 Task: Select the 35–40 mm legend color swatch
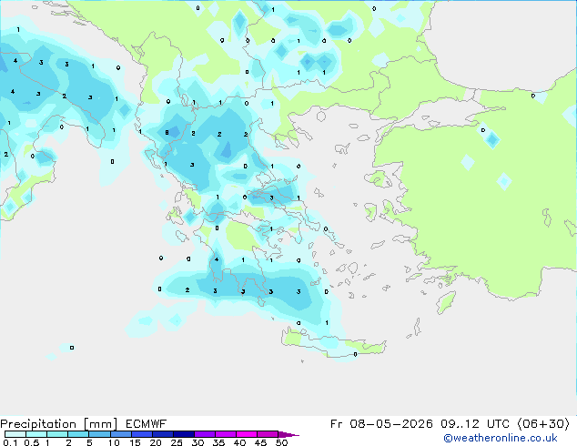pos(225,434)
